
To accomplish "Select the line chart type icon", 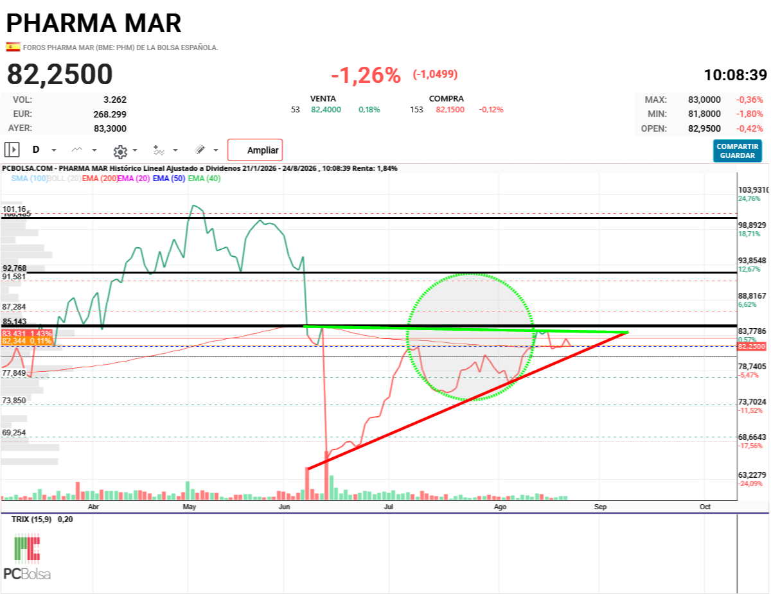I will point(77,150).
